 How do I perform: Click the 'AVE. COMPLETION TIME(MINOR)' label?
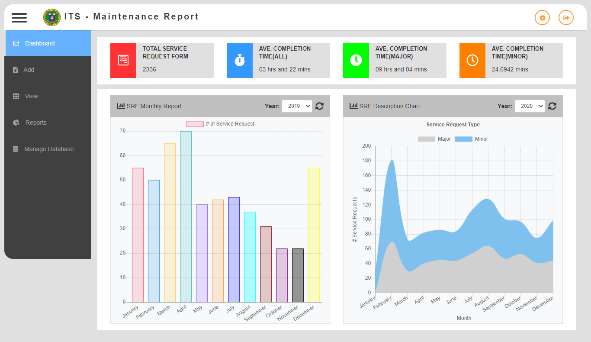click(517, 52)
